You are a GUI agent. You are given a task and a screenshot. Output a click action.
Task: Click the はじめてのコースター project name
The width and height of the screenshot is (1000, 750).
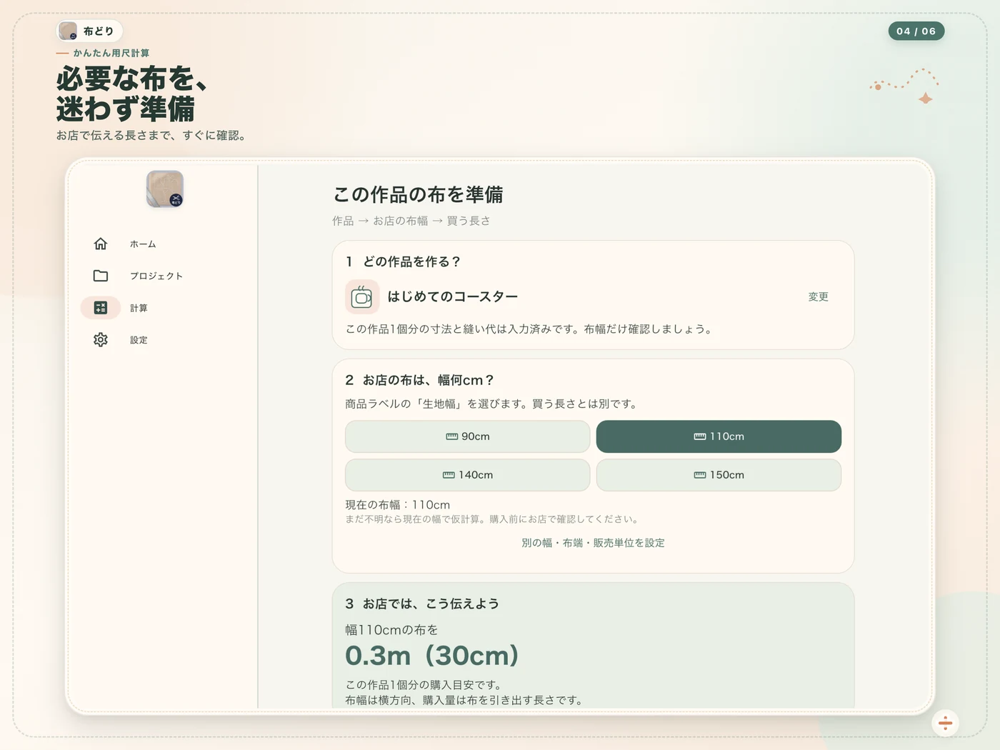(x=453, y=296)
